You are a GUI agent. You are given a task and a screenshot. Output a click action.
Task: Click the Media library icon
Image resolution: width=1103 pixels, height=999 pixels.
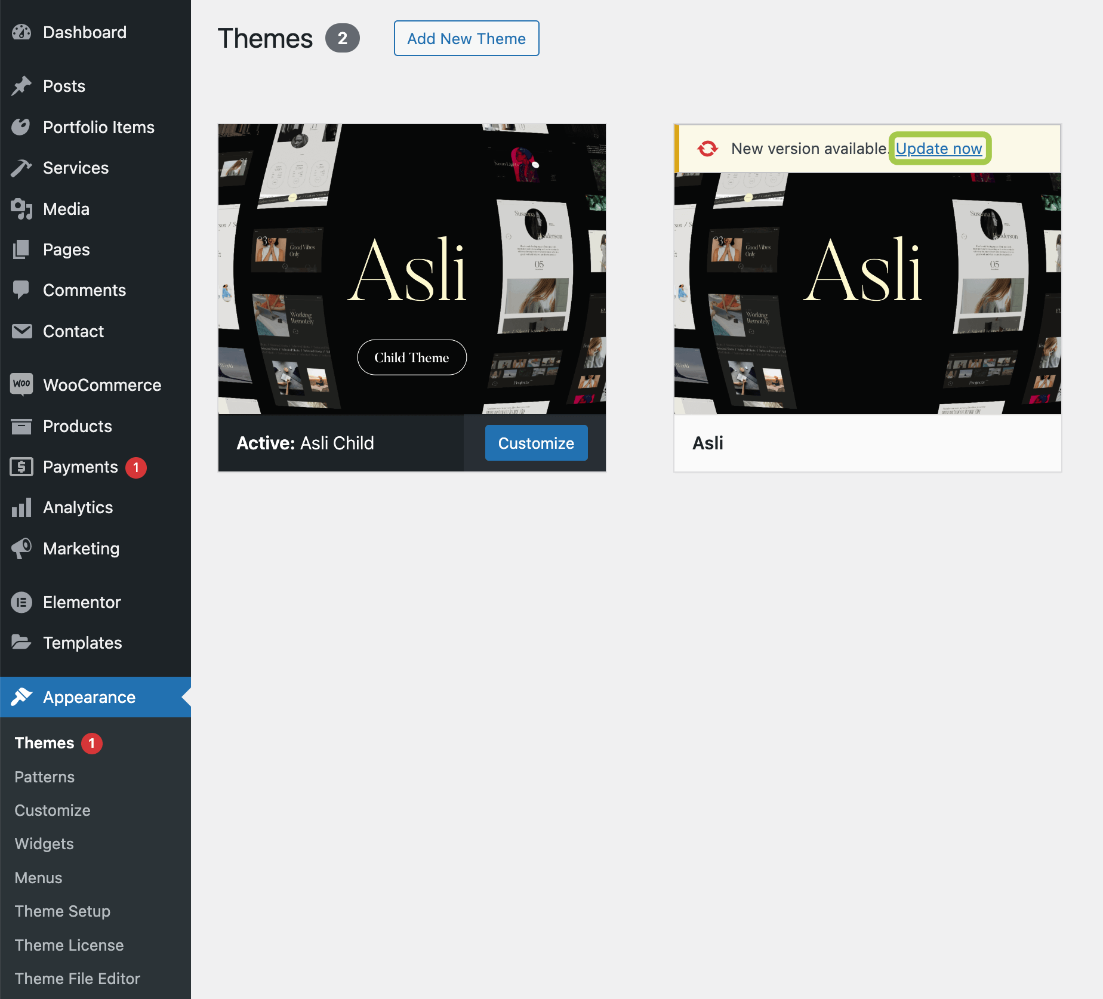(21, 209)
